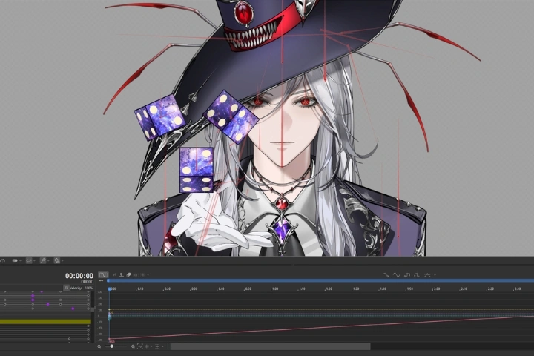Select the red curve keyframe at graph bottom

coord(110,339)
